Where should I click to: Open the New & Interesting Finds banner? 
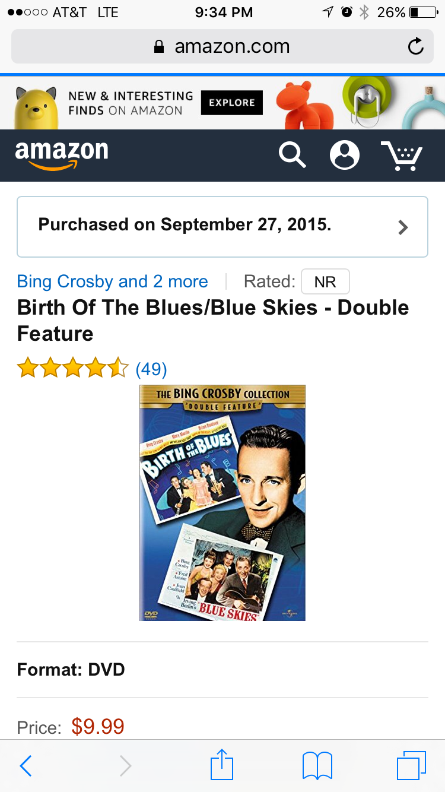tap(223, 103)
